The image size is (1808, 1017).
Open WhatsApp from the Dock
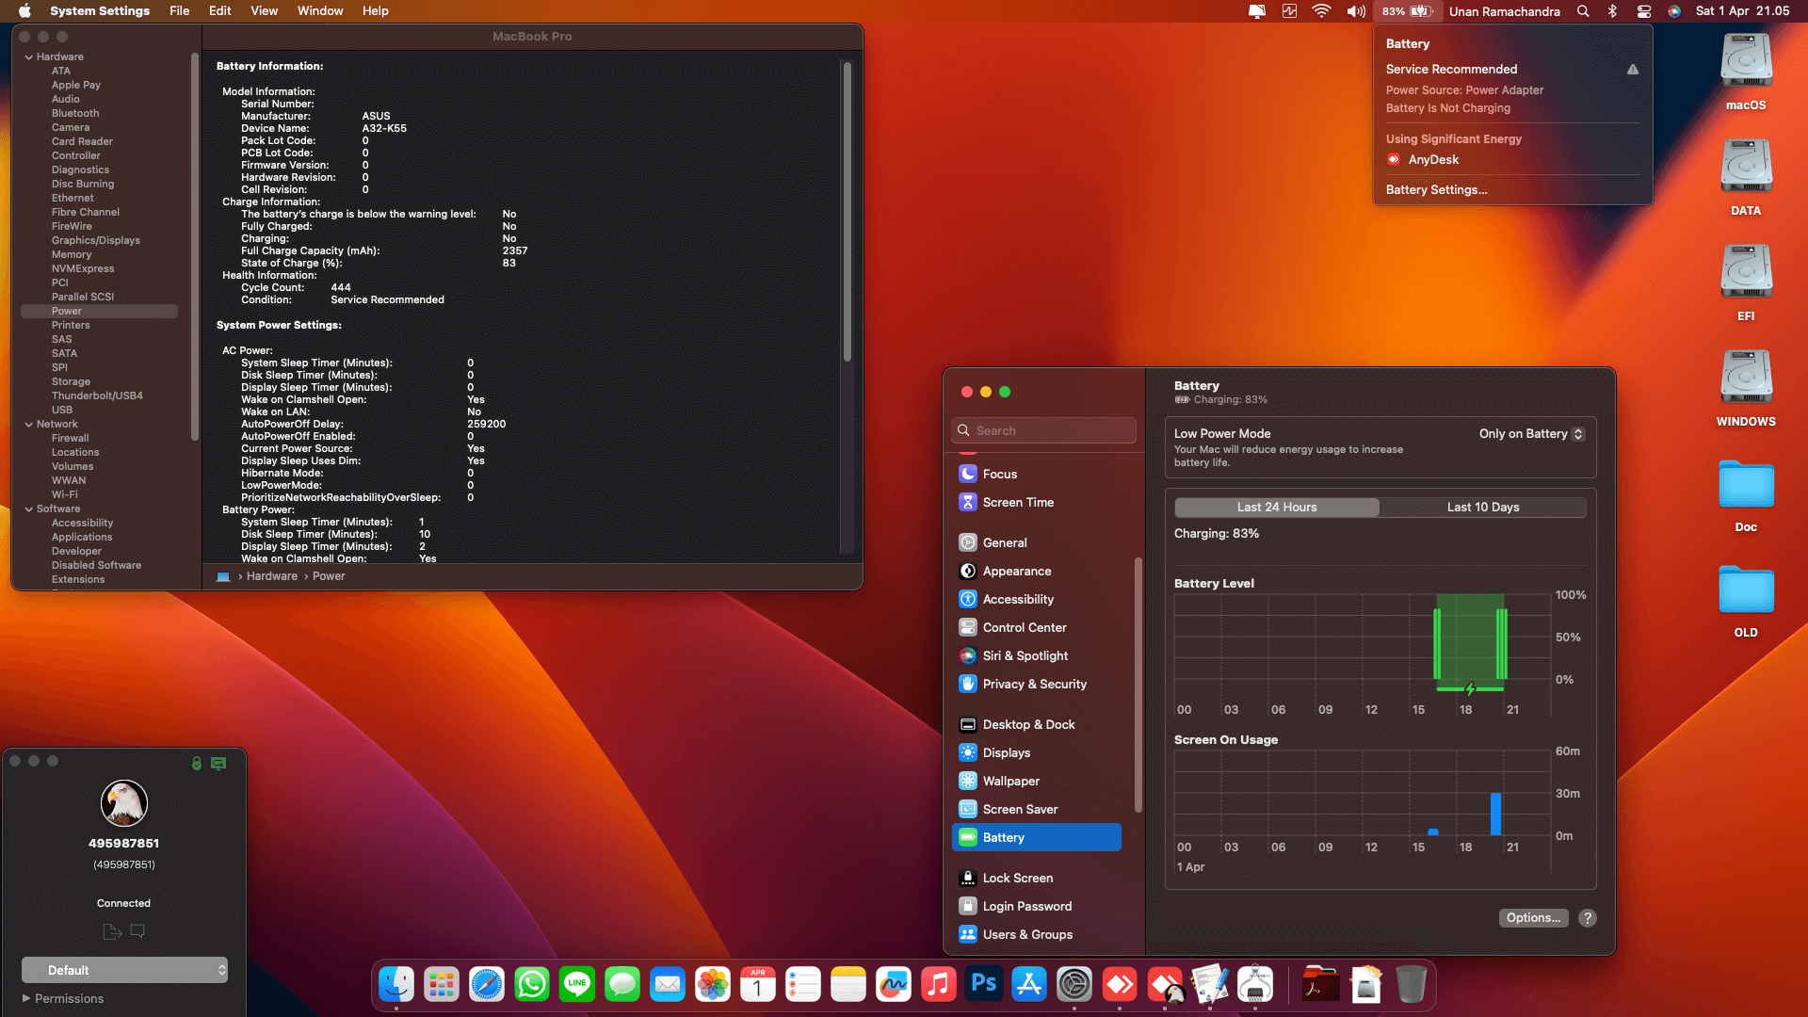532,985
